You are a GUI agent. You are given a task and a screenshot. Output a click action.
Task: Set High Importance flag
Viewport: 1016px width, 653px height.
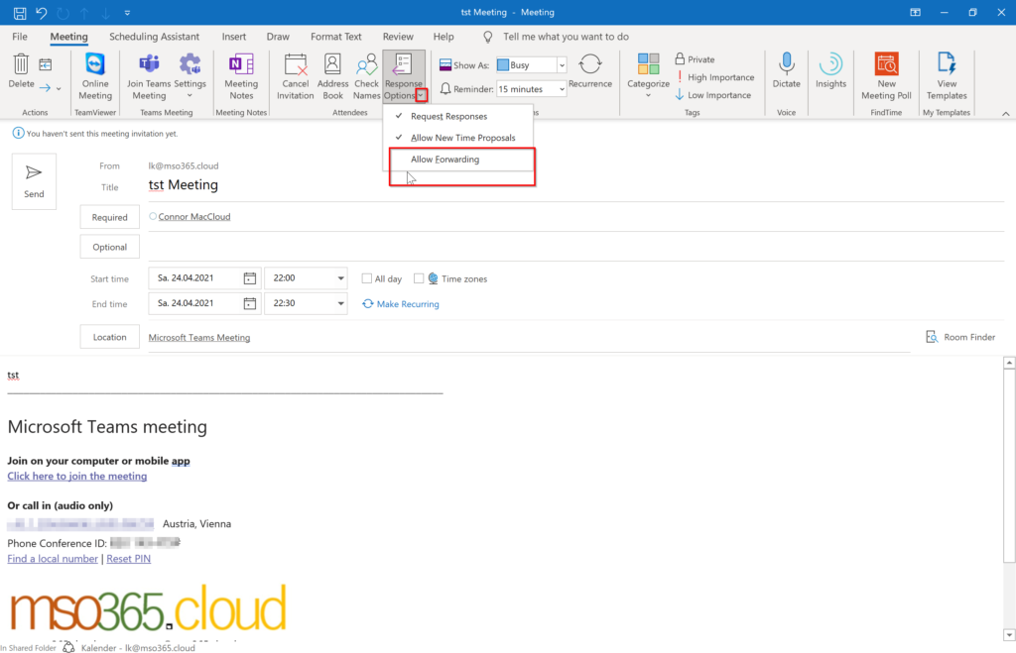click(714, 77)
